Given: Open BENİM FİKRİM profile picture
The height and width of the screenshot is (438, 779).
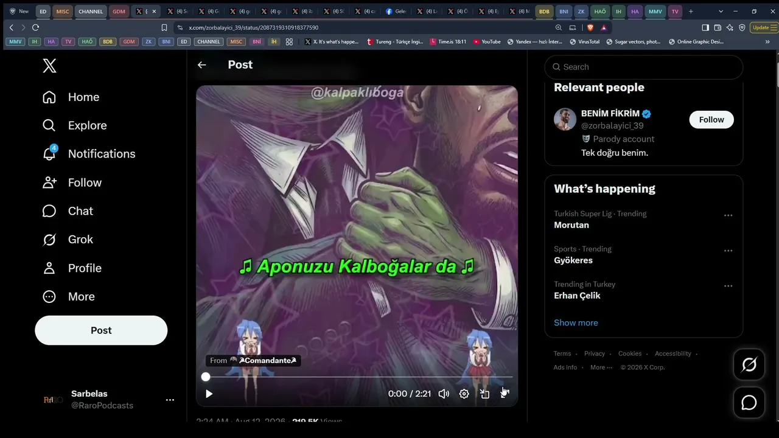Looking at the screenshot, I should pos(565,119).
